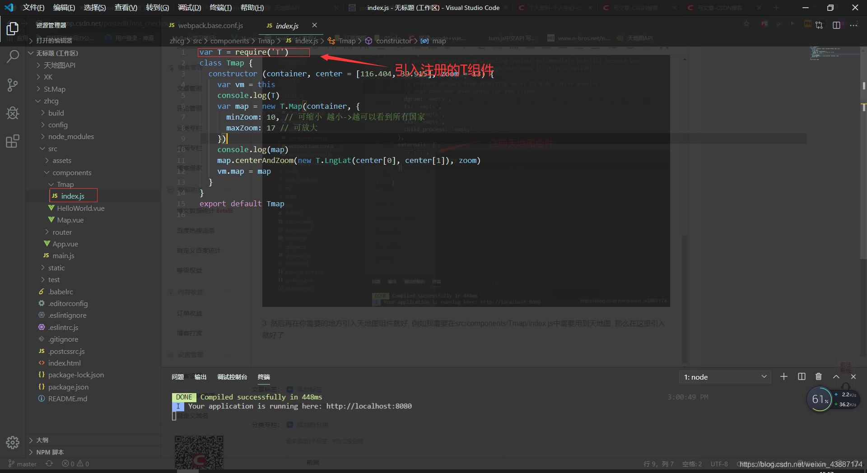This screenshot has width=867, height=473.
Task: Maximize the panel with up chevron
Action: tap(836, 376)
